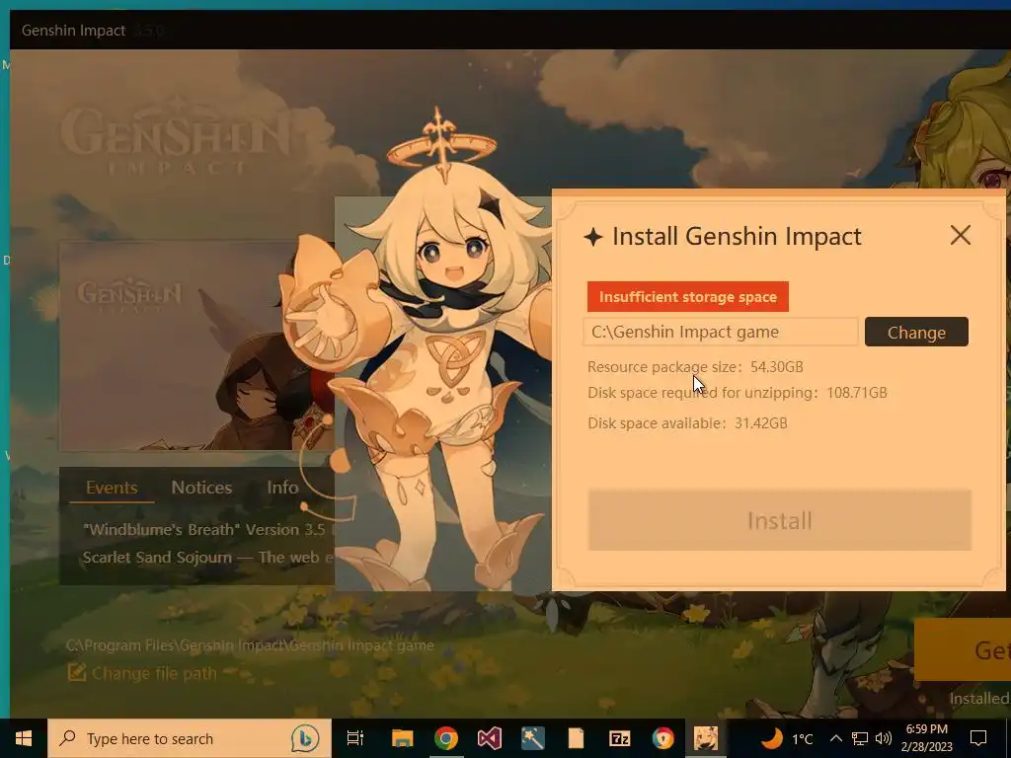Screen dimensions: 1011x758
Task: Click the Change file path link
Action: coord(154,673)
